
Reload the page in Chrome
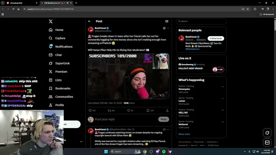(x=13, y=9)
